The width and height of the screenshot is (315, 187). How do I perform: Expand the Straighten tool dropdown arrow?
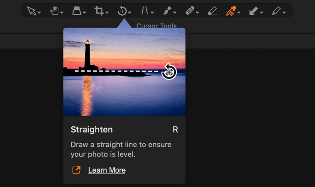(x=129, y=13)
